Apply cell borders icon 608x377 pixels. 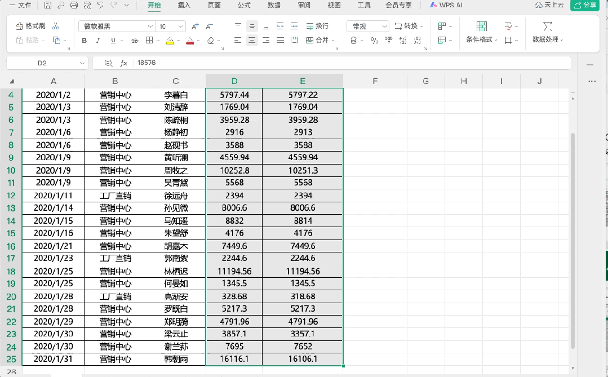(x=149, y=41)
